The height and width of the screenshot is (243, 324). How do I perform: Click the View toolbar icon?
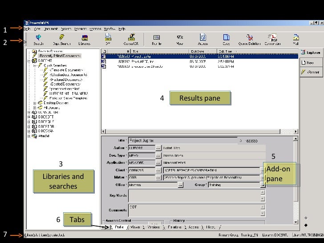[x=180, y=40]
